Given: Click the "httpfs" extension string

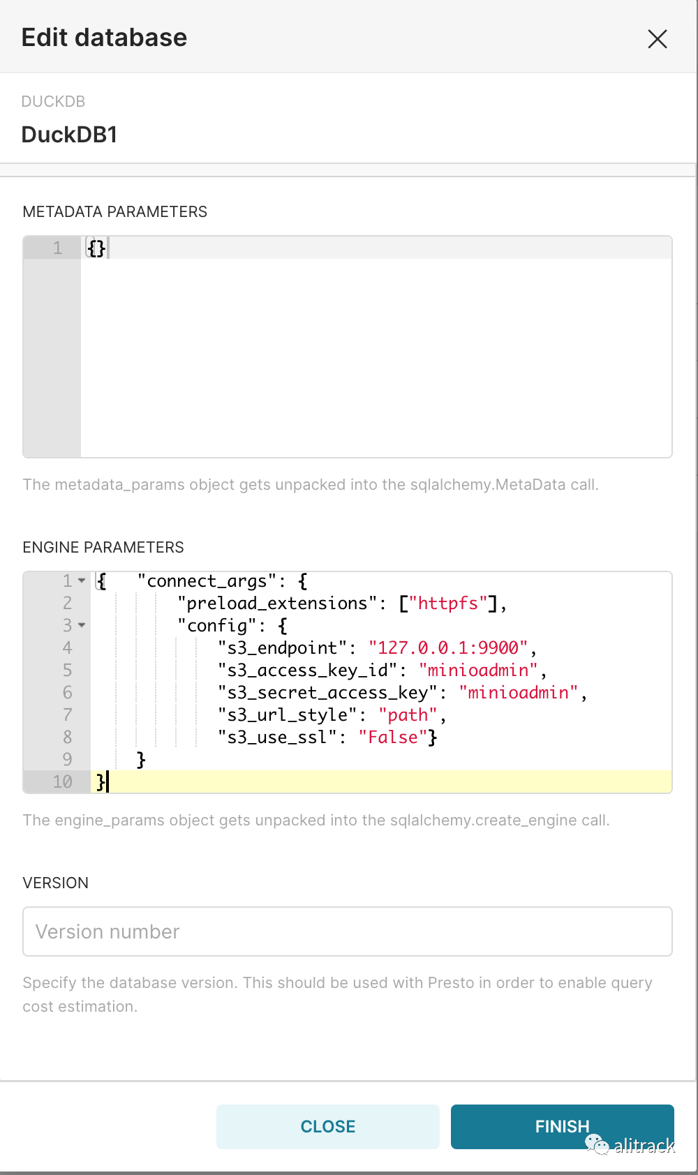Looking at the screenshot, I should click(447, 603).
